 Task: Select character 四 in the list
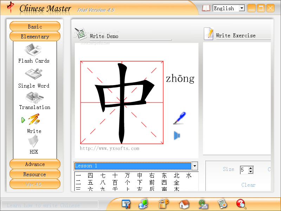click(x=91, y=175)
